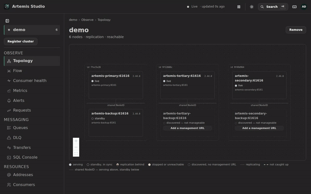The width and height of the screenshot is (311, 194).
Task: Click the Consumer health pulse icon
Action: pos(9,81)
